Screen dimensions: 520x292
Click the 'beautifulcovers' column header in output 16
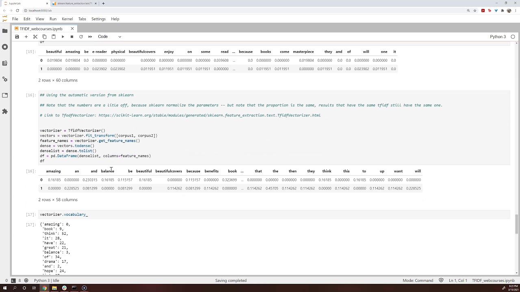pyautogui.click(x=169, y=171)
